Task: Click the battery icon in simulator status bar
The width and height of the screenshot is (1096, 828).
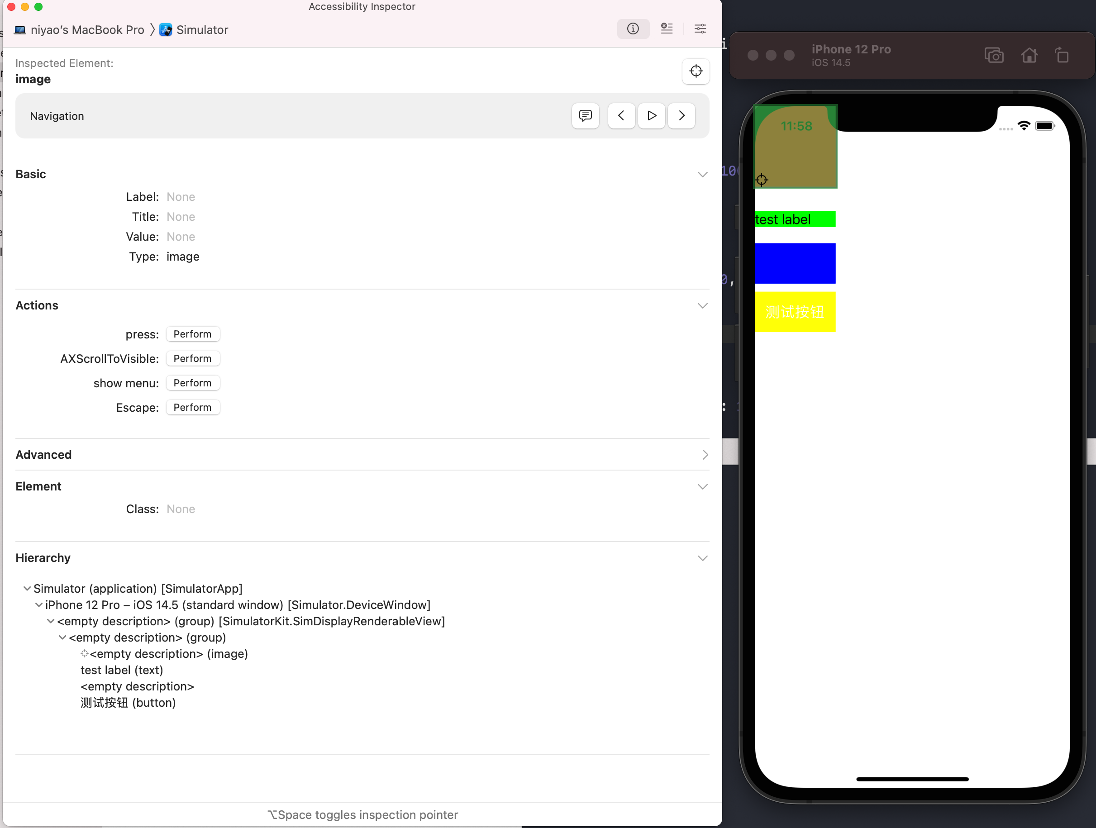Action: click(x=1045, y=126)
